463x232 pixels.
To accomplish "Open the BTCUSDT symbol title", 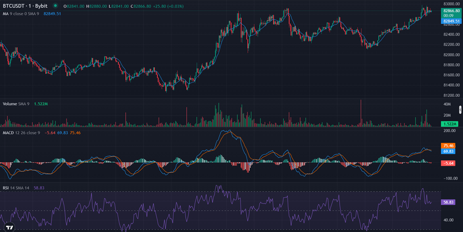I will point(25,6).
